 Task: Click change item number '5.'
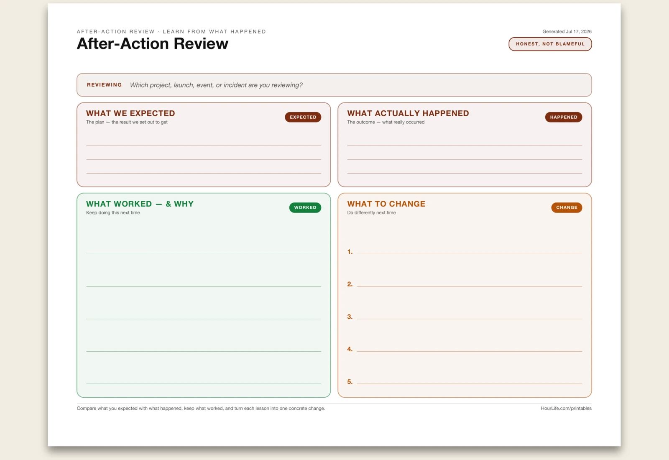350,382
